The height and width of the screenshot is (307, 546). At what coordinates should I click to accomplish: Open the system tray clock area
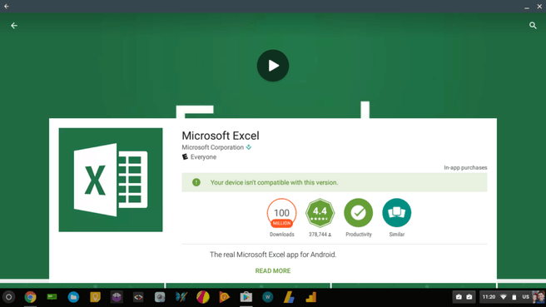click(x=489, y=297)
